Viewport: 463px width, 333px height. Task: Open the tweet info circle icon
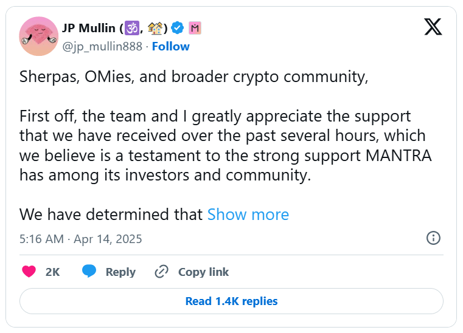point(433,238)
